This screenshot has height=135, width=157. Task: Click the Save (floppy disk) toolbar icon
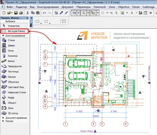tap(16, 13)
